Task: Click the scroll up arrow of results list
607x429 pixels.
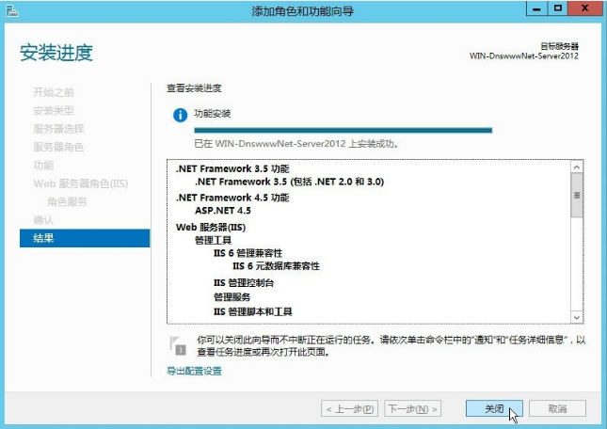Action: click(x=577, y=167)
